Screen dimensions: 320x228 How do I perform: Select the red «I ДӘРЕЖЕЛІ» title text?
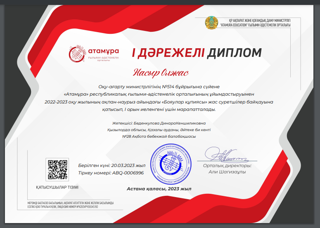[x=168, y=53]
